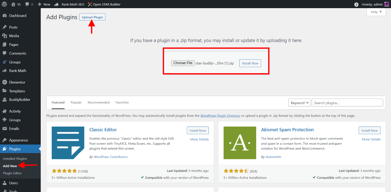Image resolution: width=391 pixels, height=192 pixels.
Task: Click the Groups item below Activity
Action: coord(15,120)
